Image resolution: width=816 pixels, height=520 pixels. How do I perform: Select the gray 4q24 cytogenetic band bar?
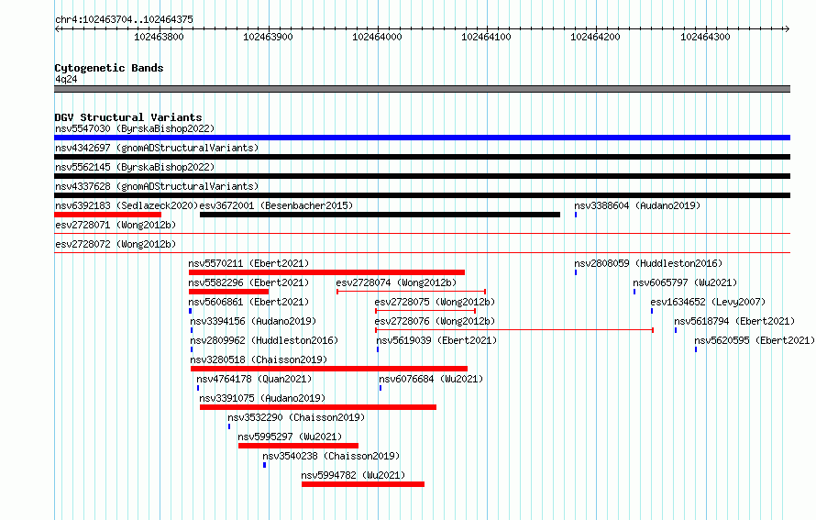[x=422, y=89]
